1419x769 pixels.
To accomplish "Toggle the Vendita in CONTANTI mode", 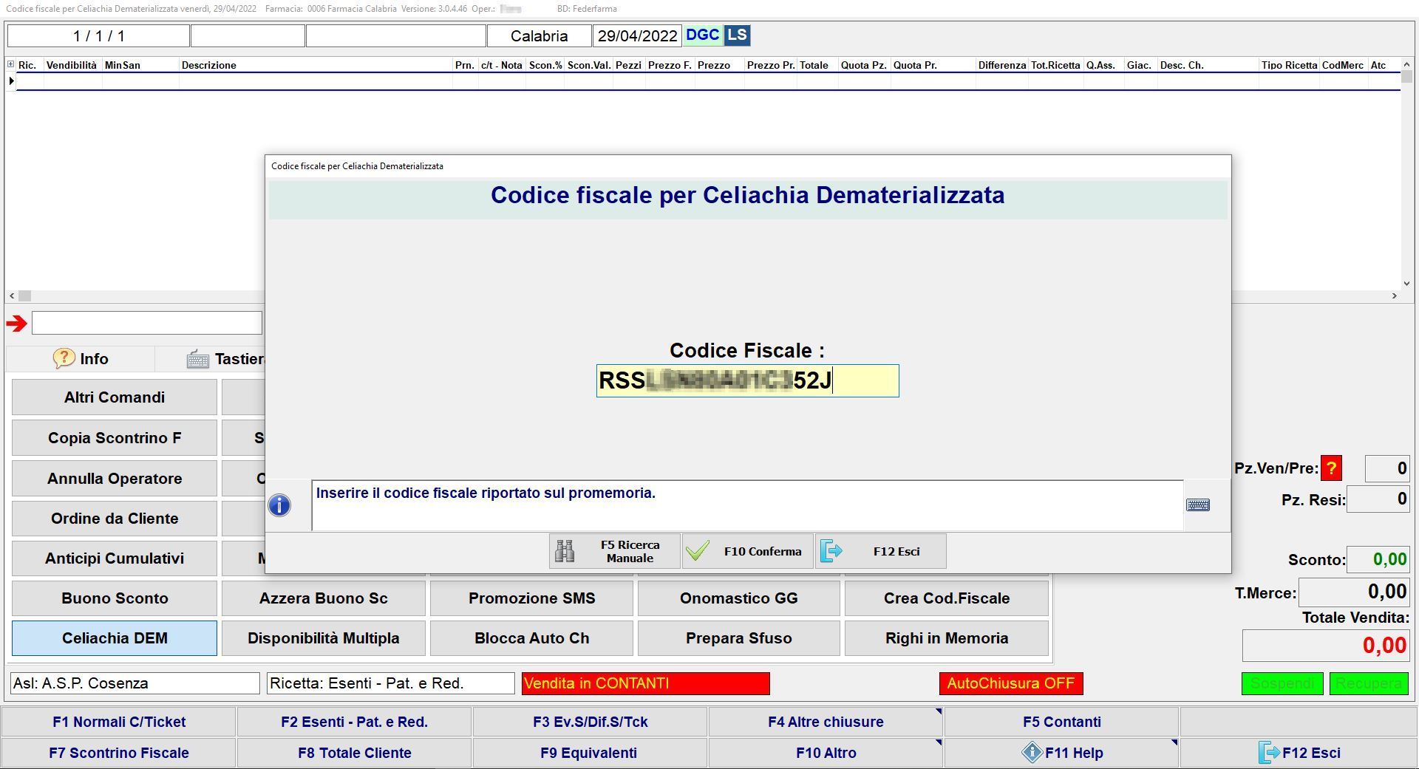I will (645, 683).
